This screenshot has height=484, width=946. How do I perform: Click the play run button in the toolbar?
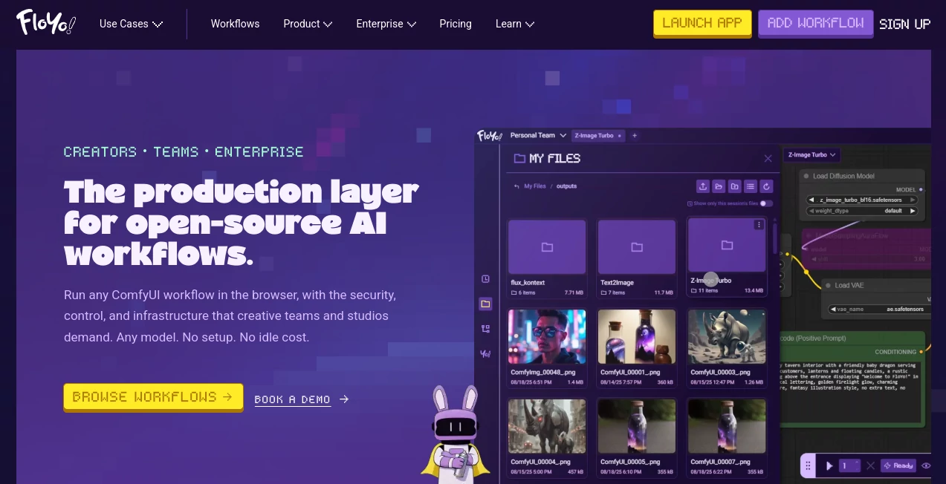(829, 466)
